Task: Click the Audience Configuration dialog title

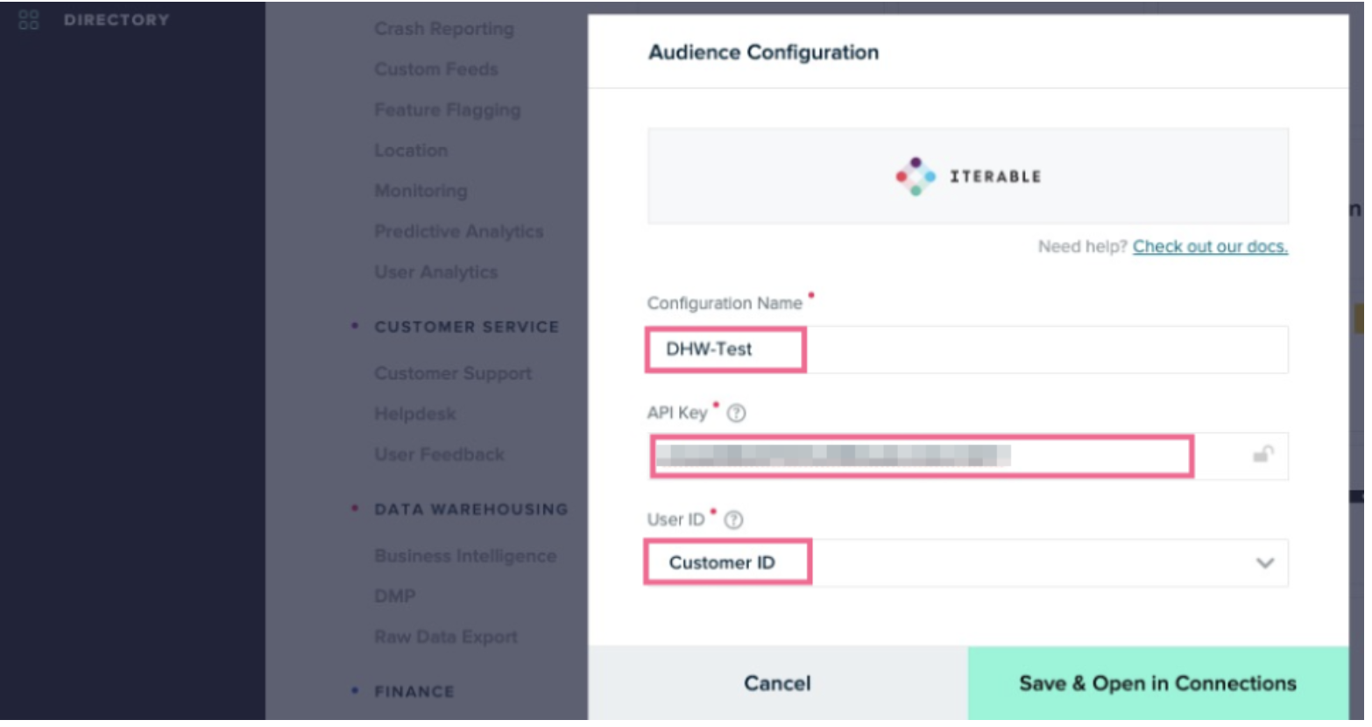Action: [764, 53]
